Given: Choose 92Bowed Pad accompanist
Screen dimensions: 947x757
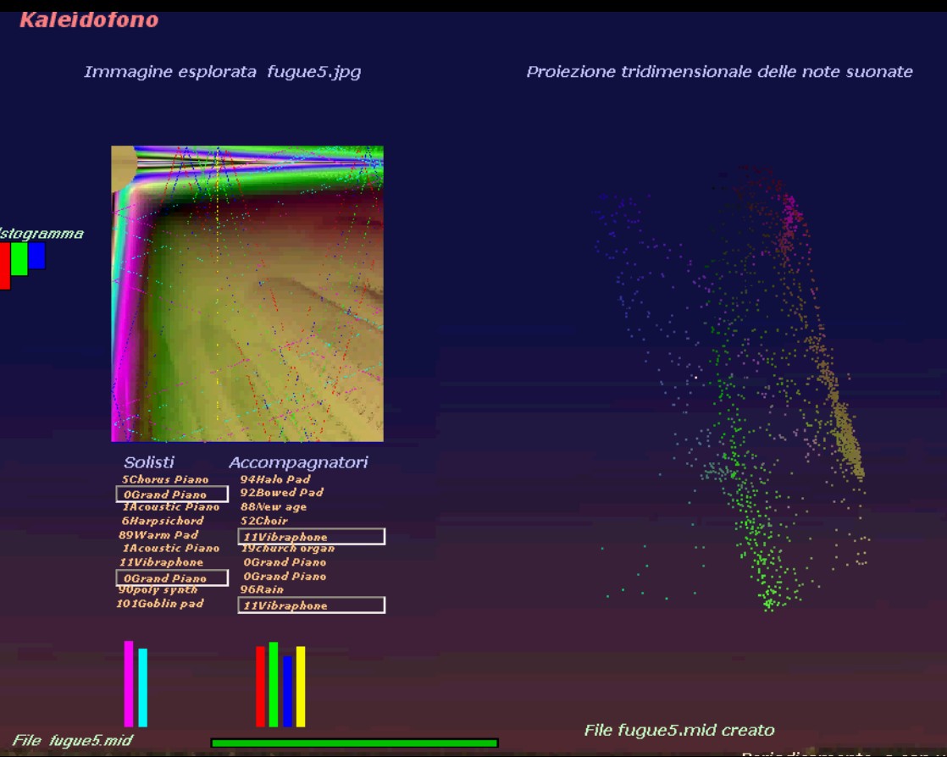Looking at the screenshot, I should 281,493.
